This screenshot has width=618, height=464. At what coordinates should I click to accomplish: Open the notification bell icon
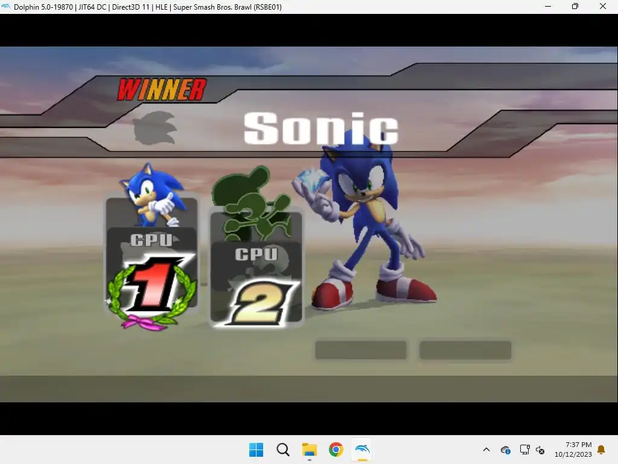[x=601, y=449]
